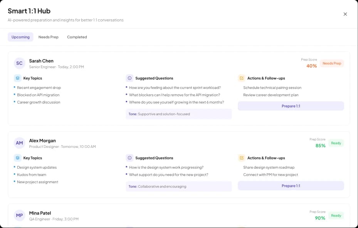Select the Sarah Chen name
Screen dimensions: 358x228
pyautogui.click(x=41, y=61)
